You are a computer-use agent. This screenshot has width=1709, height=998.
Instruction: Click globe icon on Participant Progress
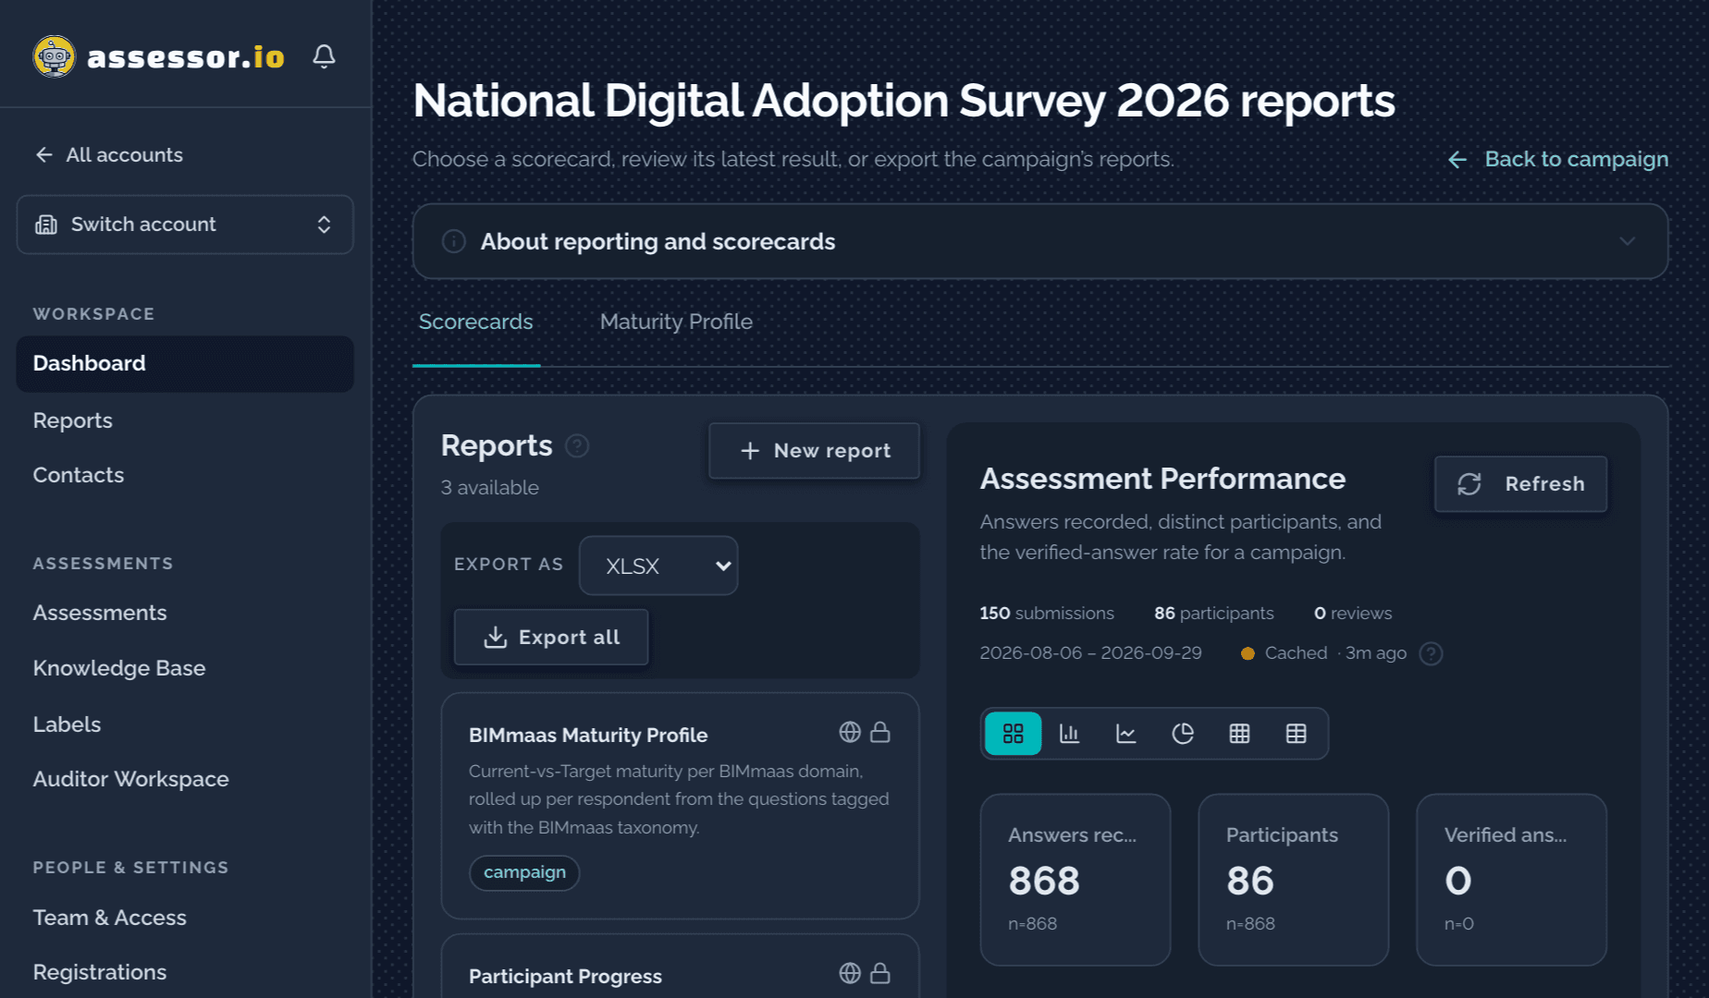[x=850, y=973]
